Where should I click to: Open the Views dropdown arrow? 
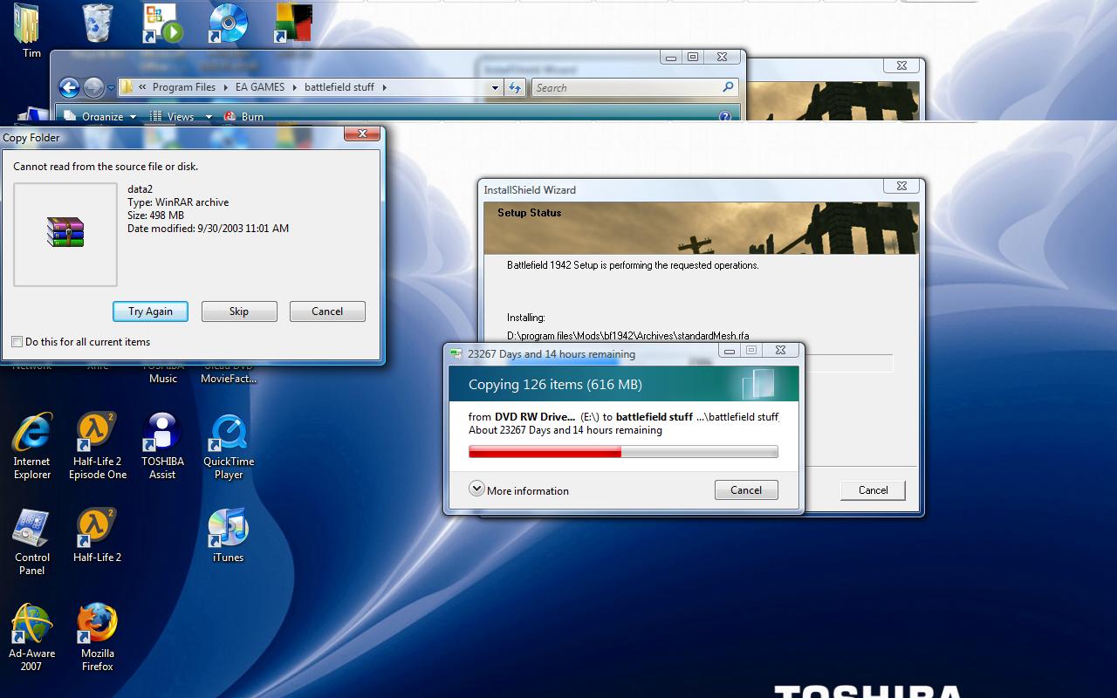[209, 116]
